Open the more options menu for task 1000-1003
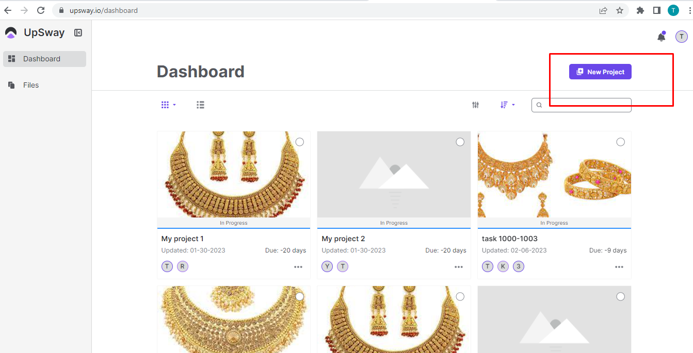The width and height of the screenshot is (693, 353). point(619,267)
